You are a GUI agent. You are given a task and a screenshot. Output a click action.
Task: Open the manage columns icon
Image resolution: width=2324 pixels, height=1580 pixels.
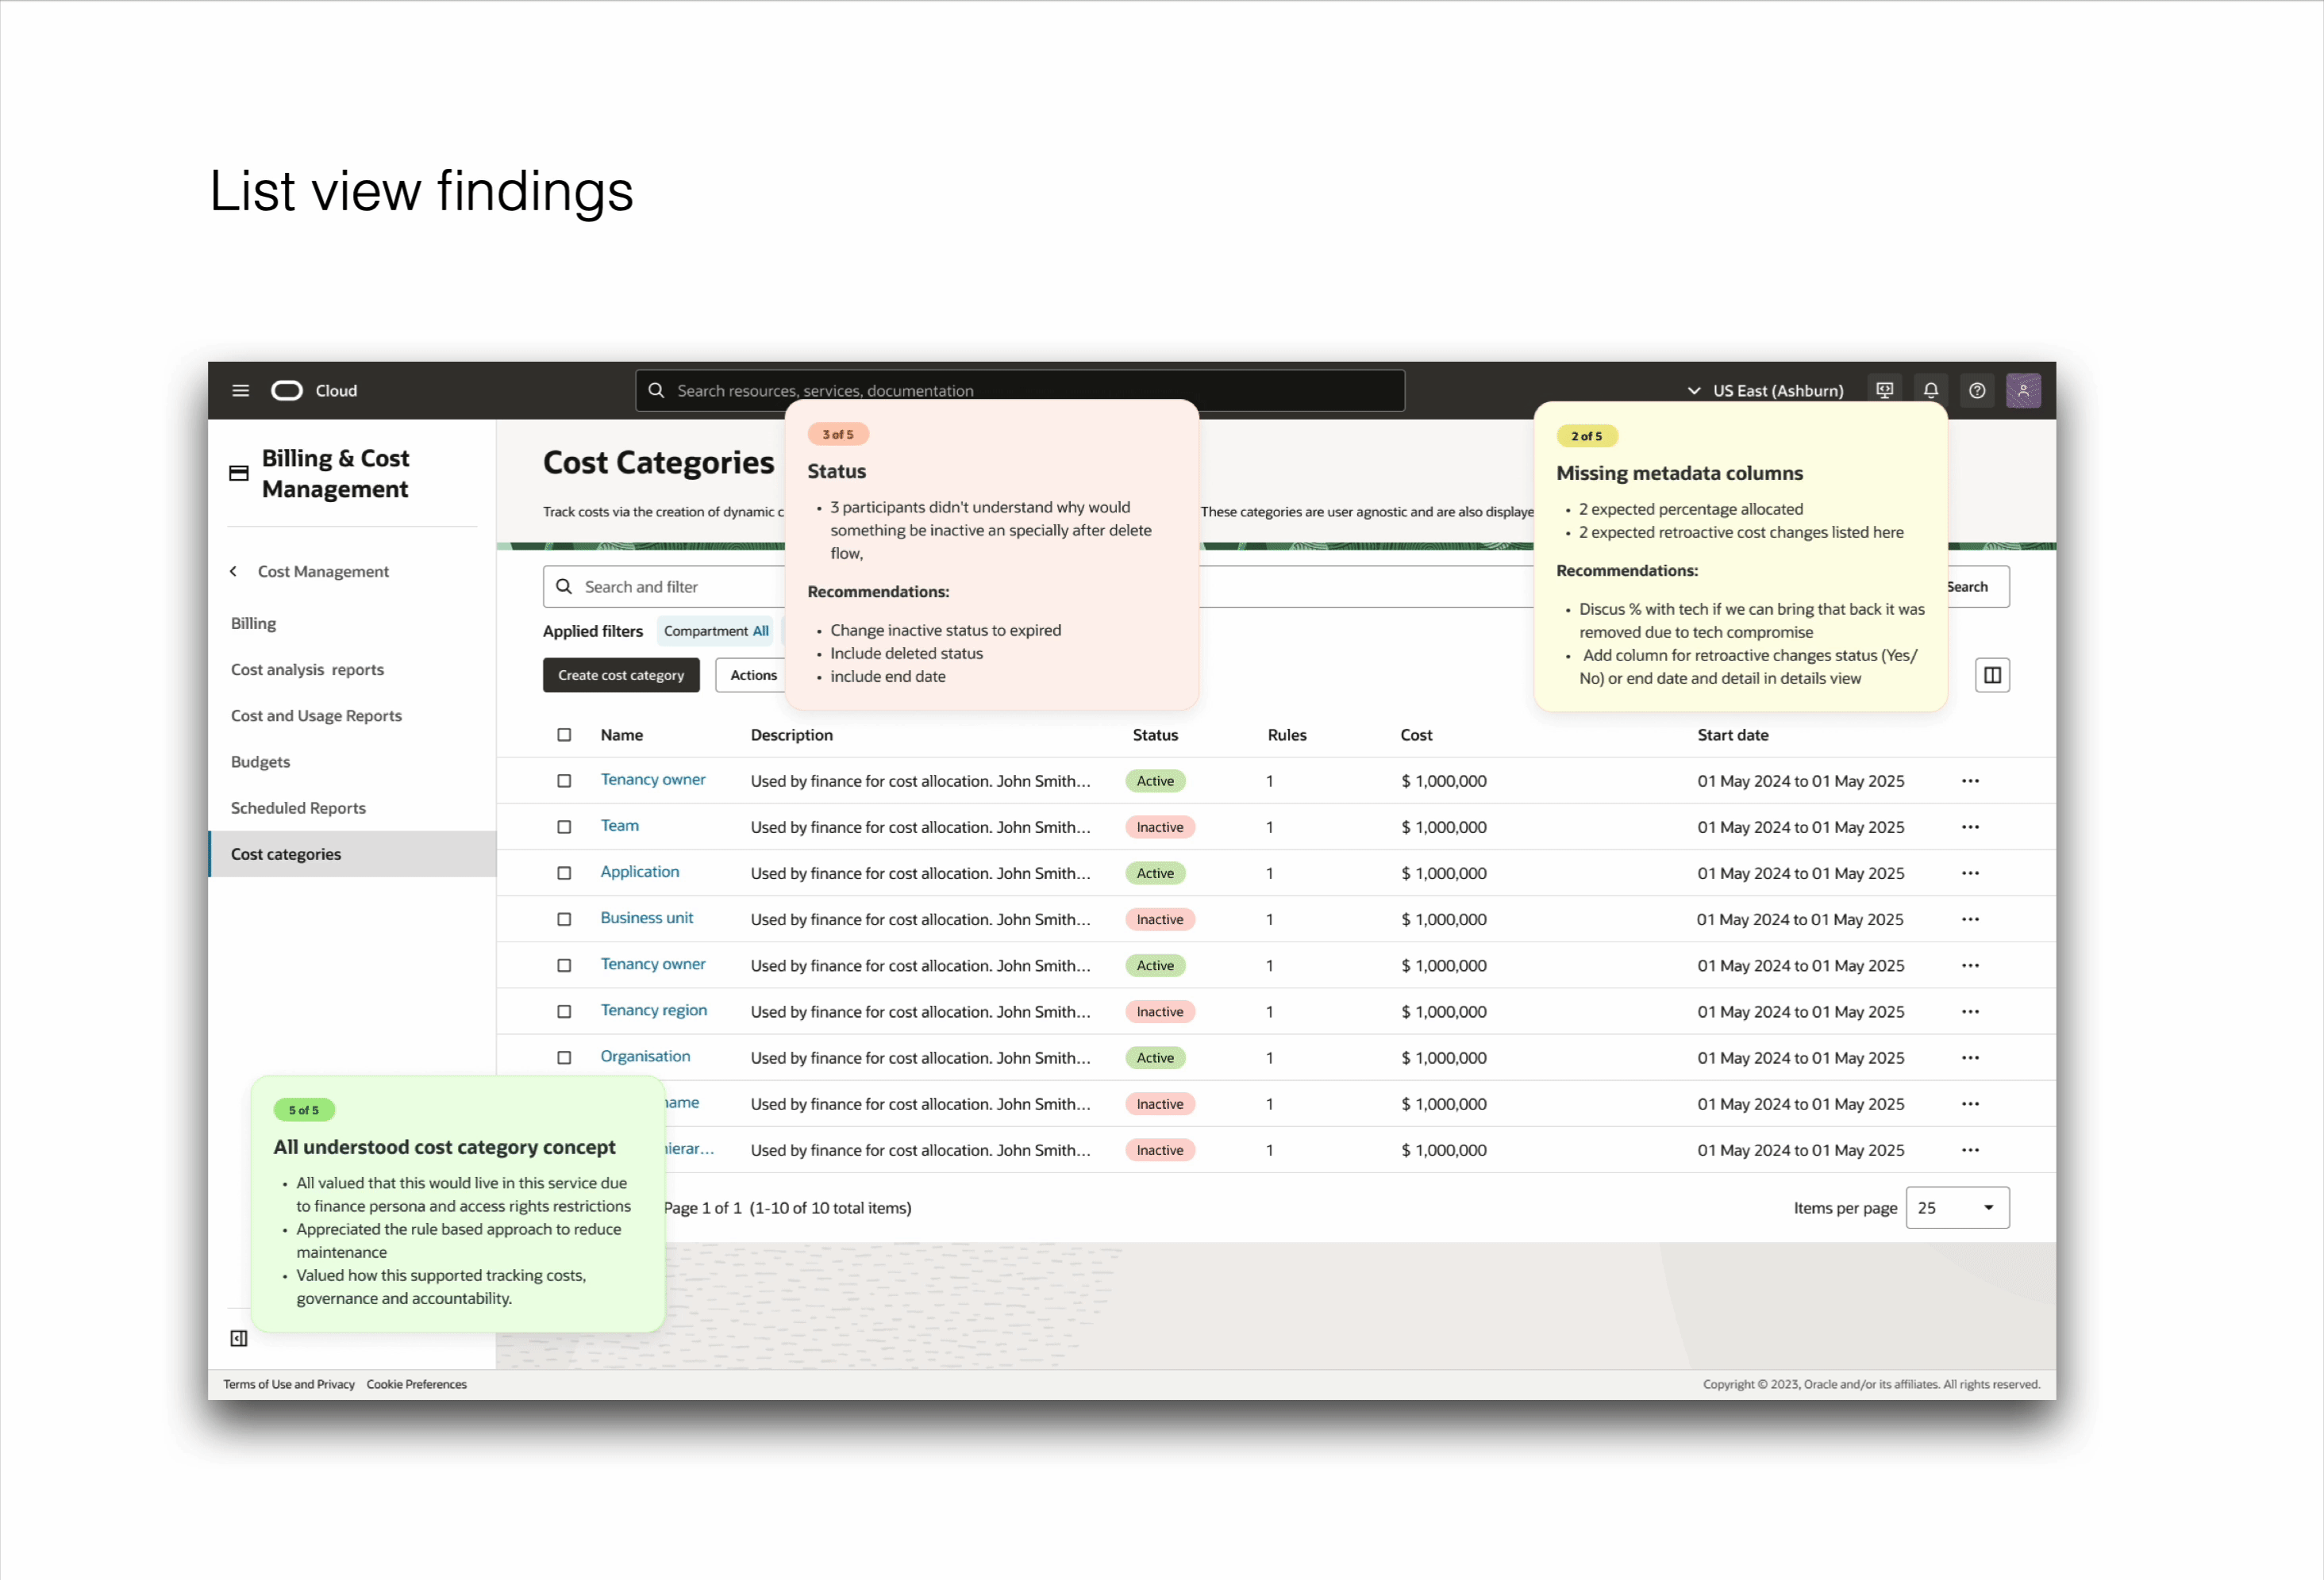[1992, 676]
